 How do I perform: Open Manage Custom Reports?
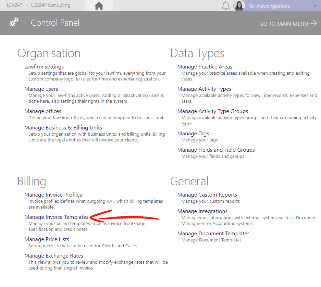pyautogui.click(x=207, y=195)
